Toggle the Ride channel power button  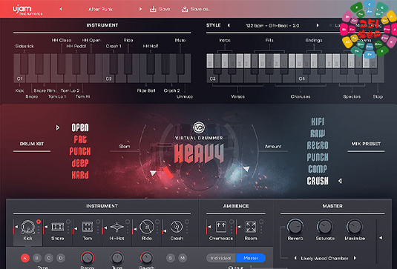157,222
